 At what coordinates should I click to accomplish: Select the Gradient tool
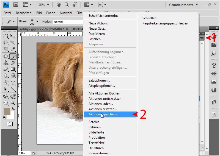click(13, 69)
